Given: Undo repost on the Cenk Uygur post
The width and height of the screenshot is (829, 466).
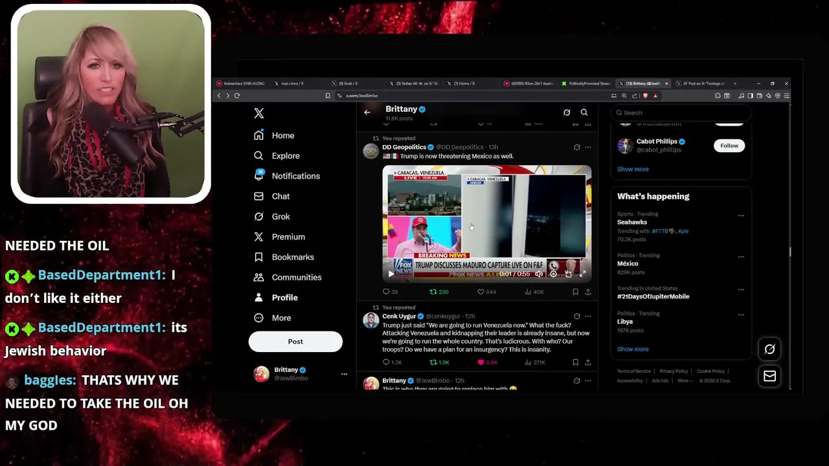Looking at the screenshot, I should pos(439,362).
